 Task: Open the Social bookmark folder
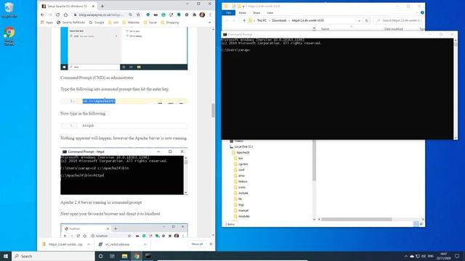coord(150,22)
